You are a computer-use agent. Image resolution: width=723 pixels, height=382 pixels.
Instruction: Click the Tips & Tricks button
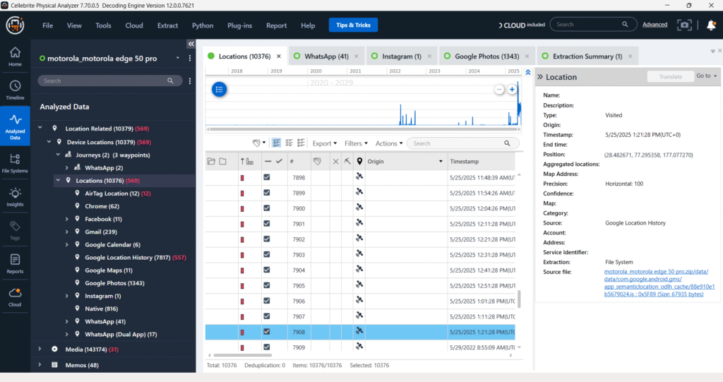(x=353, y=25)
